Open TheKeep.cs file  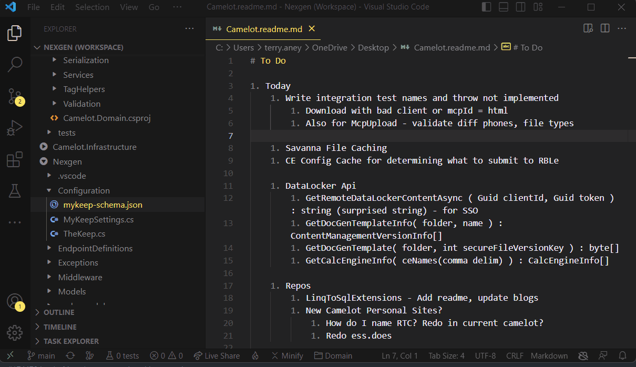pyautogui.click(x=84, y=234)
